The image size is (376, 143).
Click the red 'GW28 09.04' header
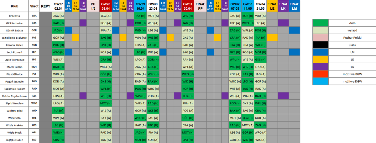106,6
